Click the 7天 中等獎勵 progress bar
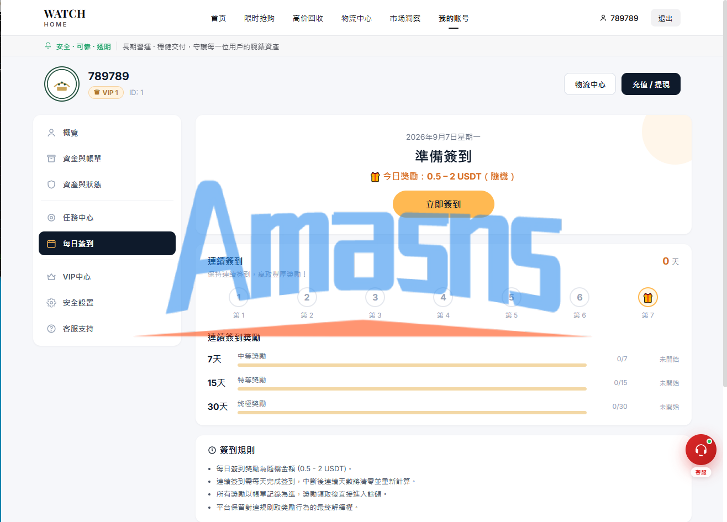 (x=412, y=365)
